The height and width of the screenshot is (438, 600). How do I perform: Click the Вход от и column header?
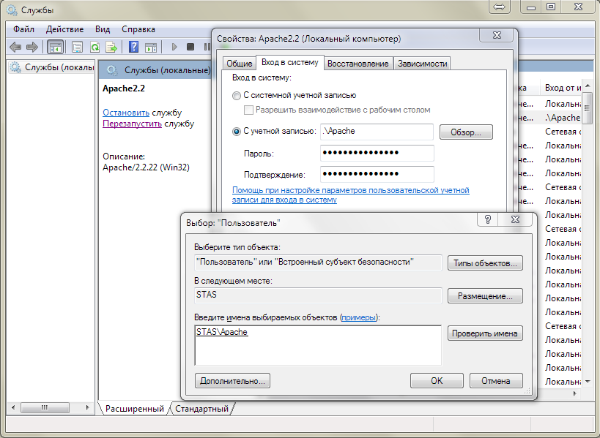(x=563, y=88)
